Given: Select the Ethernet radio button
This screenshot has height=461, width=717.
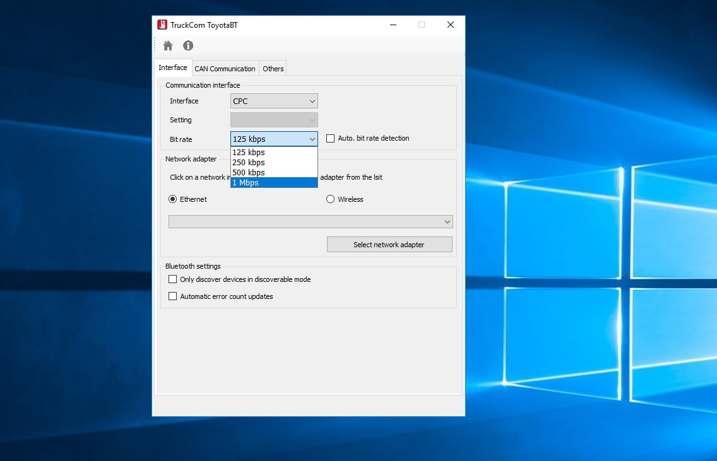Looking at the screenshot, I should 173,199.
